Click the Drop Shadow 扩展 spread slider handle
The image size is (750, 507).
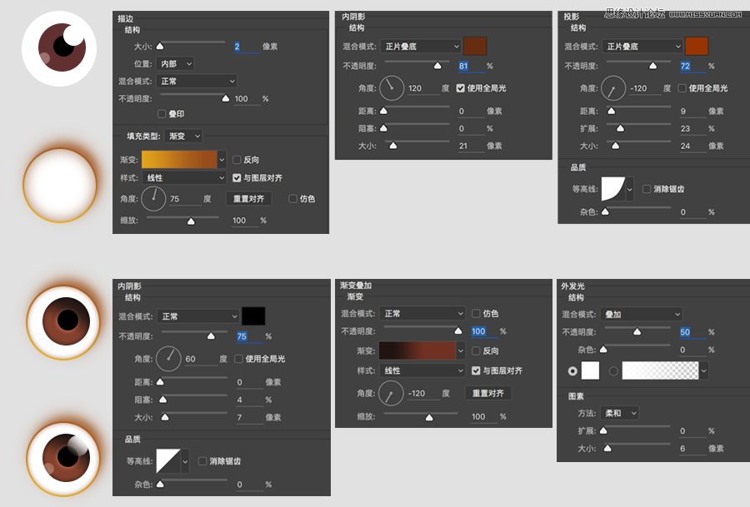(620, 128)
